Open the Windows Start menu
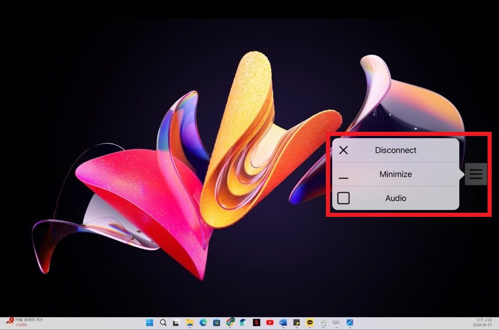The height and width of the screenshot is (330, 499). click(149, 323)
